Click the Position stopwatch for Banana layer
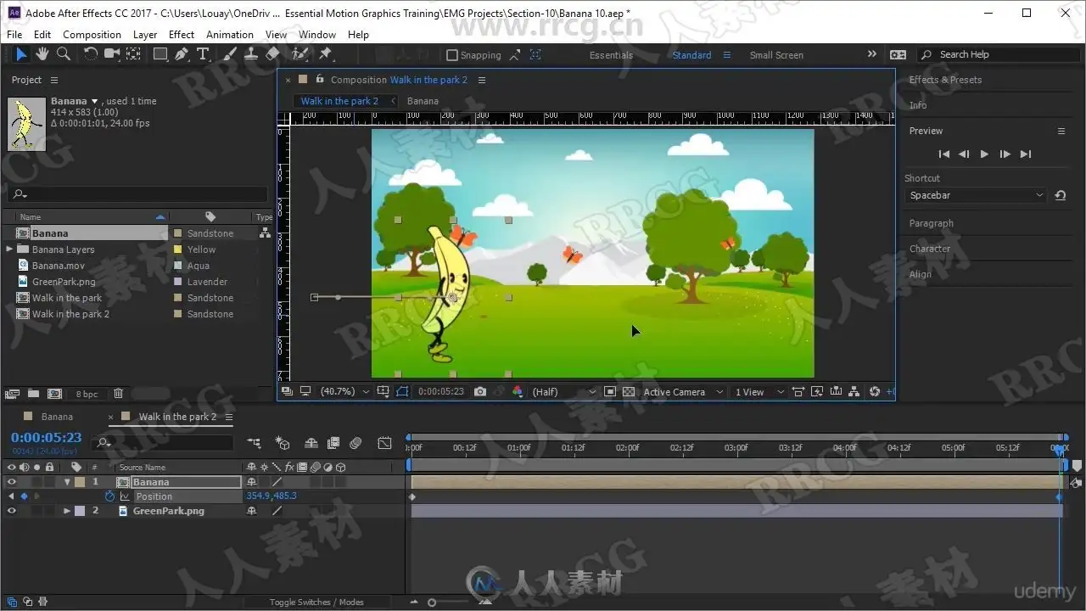 pos(109,496)
